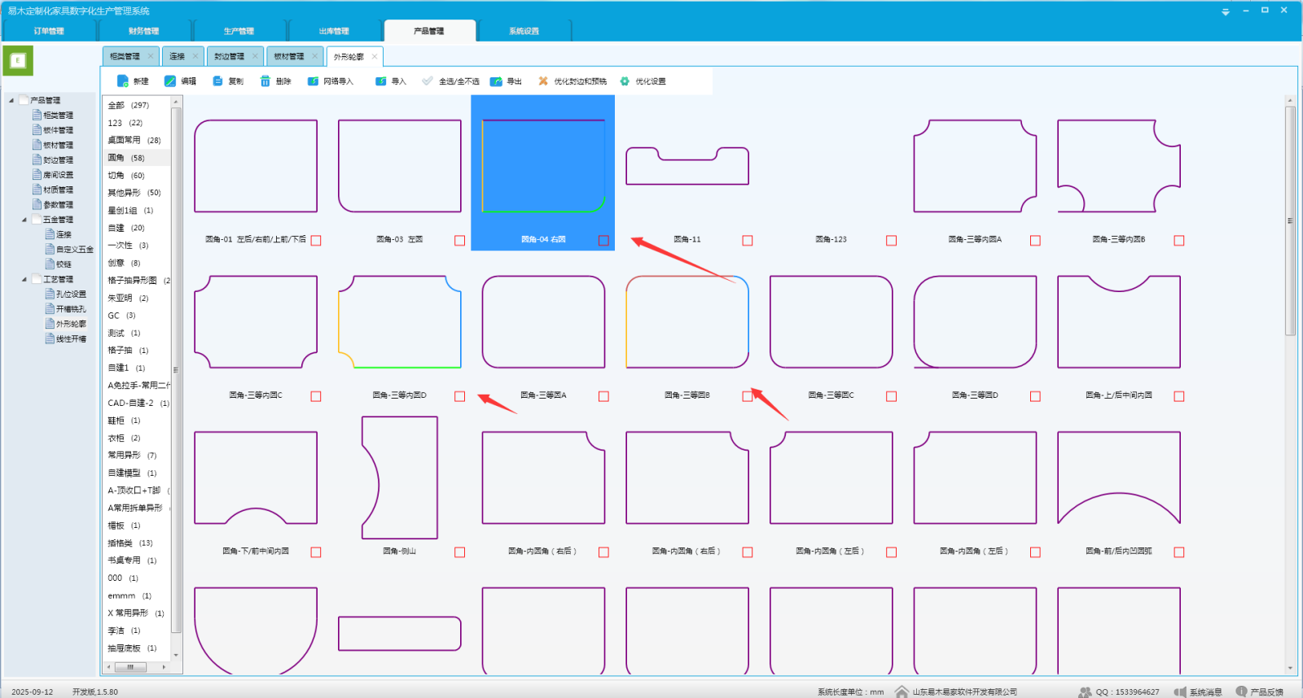
Task: Toggle the checkbox for 圆角-三等圆B
Action: (x=747, y=396)
